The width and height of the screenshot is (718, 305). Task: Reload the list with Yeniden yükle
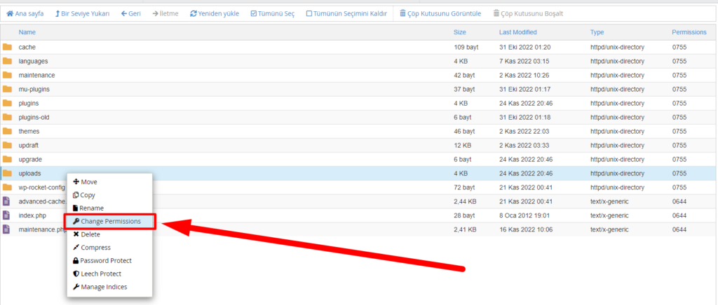(216, 13)
